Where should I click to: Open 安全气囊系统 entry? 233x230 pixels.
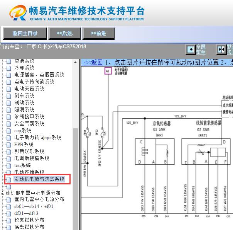point(29,123)
